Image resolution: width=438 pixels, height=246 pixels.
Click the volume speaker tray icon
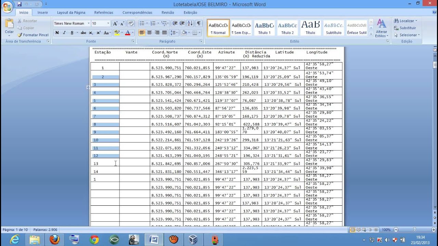388,240
